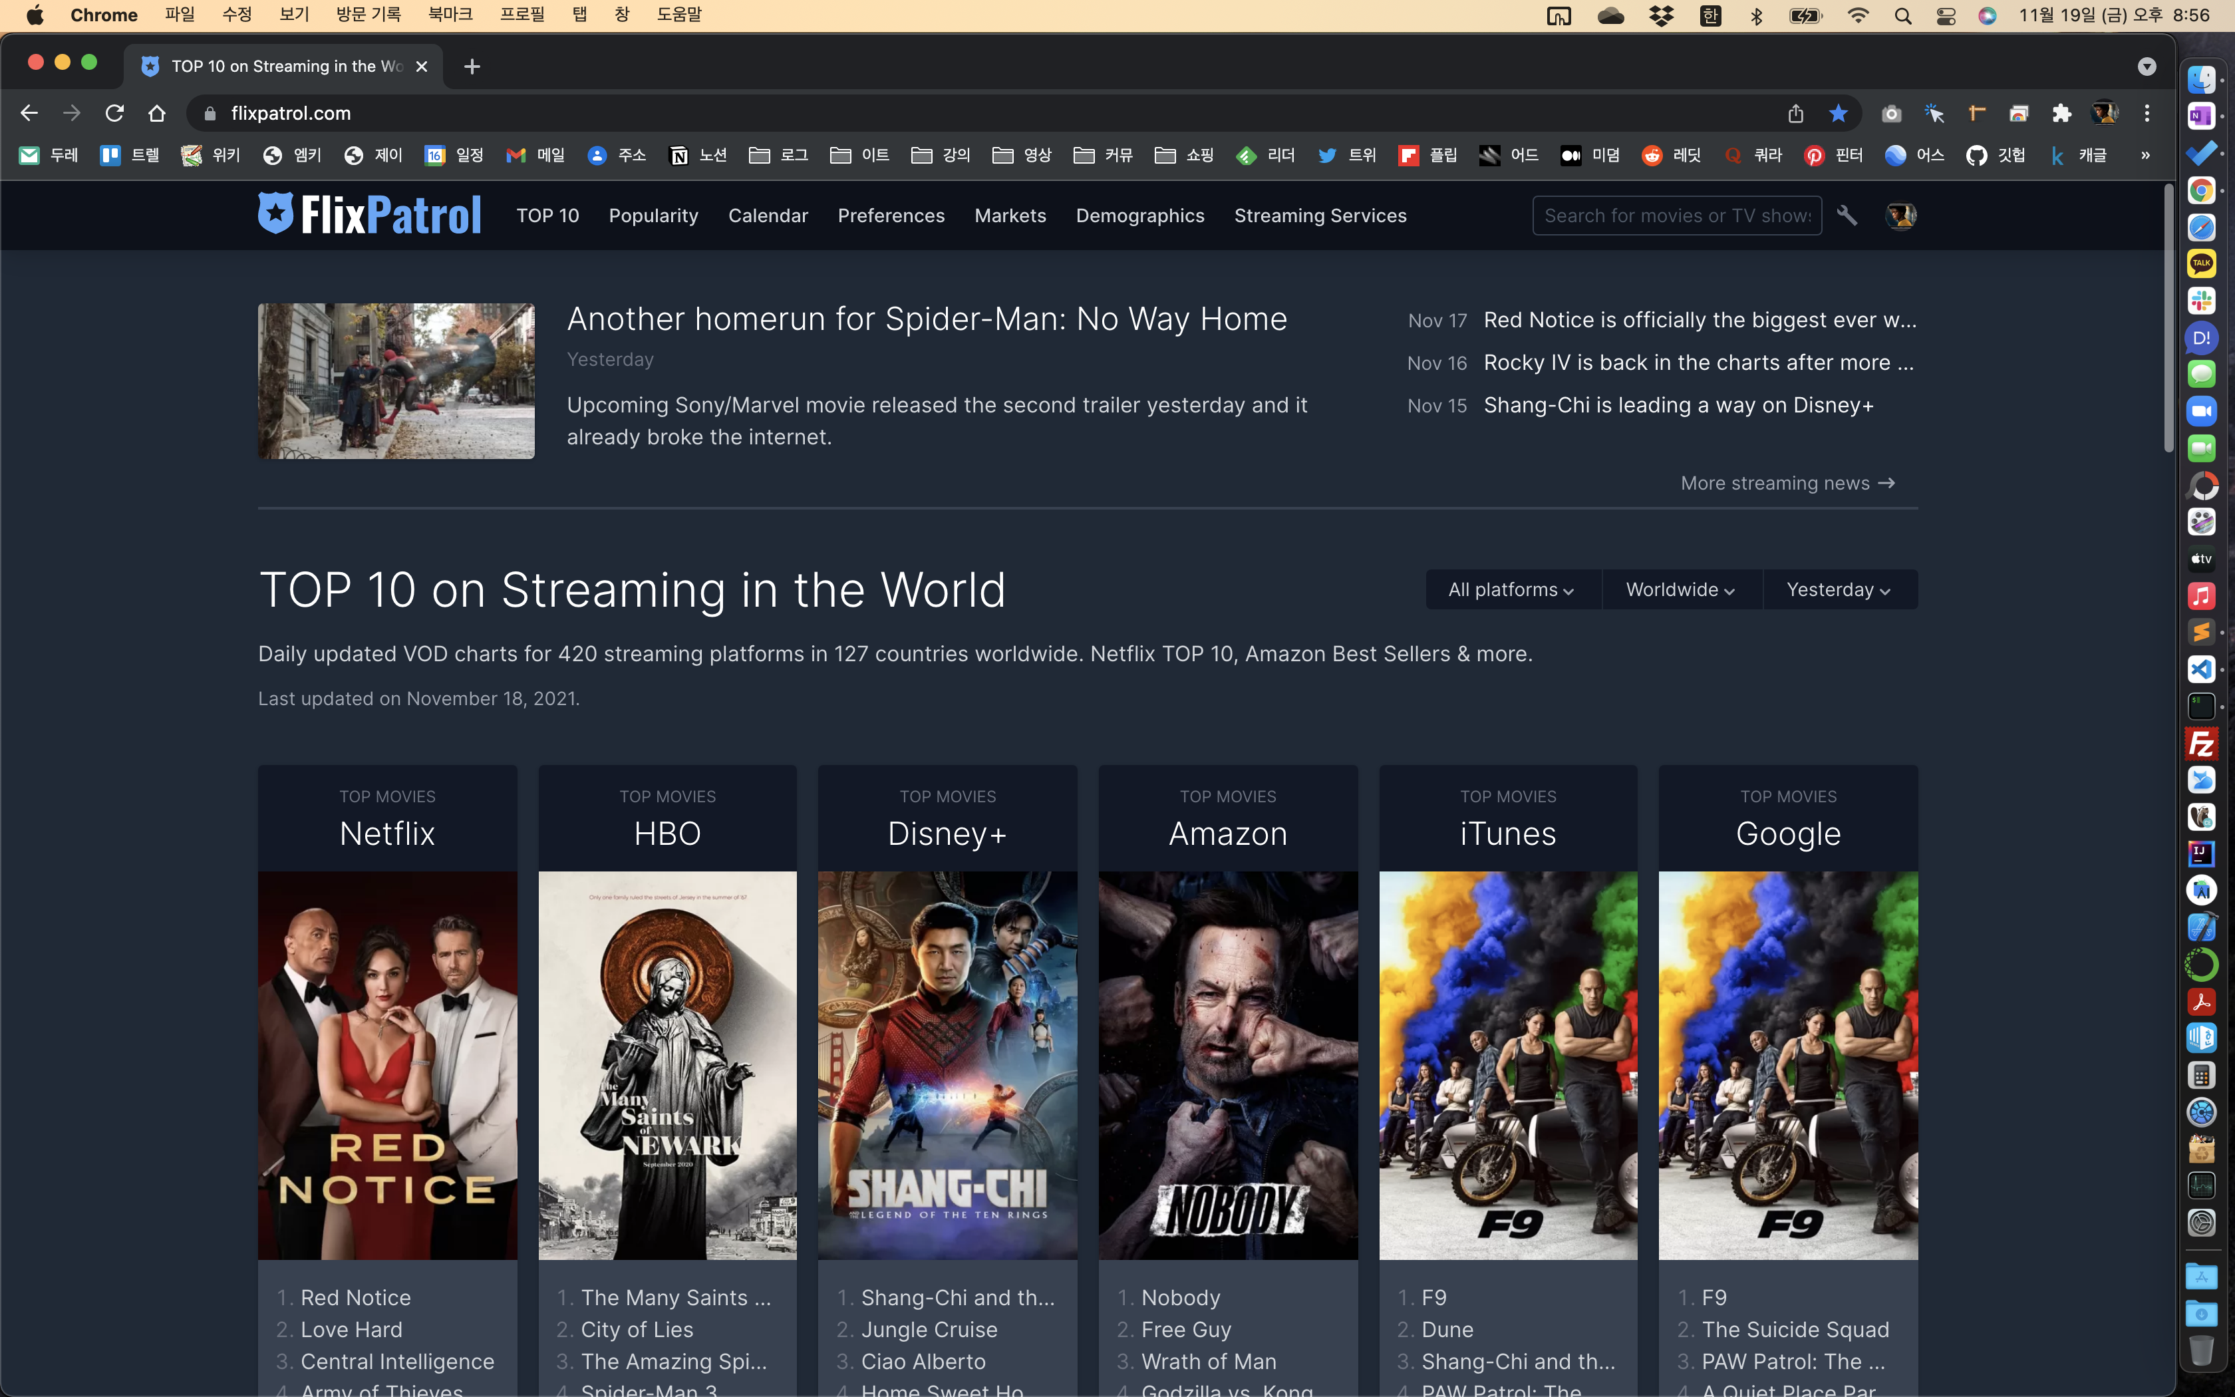Image resolution: width=2235 pixels, height=1397 pixels.
Task: Open Slack from the dock
Action: click(2202, 301)
